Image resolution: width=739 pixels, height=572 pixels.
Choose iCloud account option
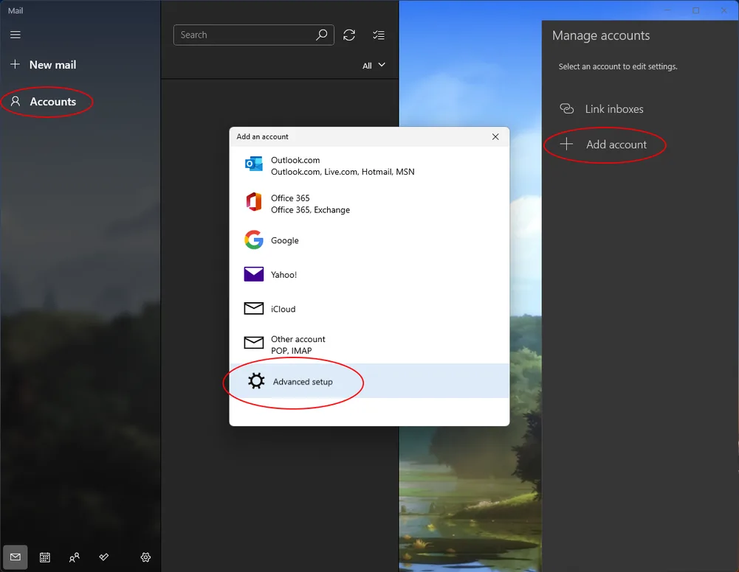(283, 309)
